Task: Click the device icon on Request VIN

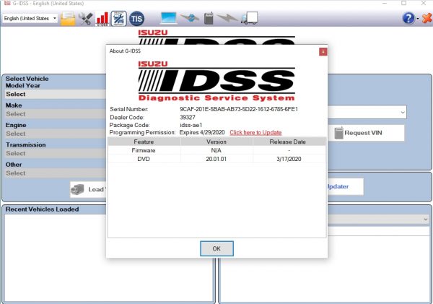Action: click(338, 133)
